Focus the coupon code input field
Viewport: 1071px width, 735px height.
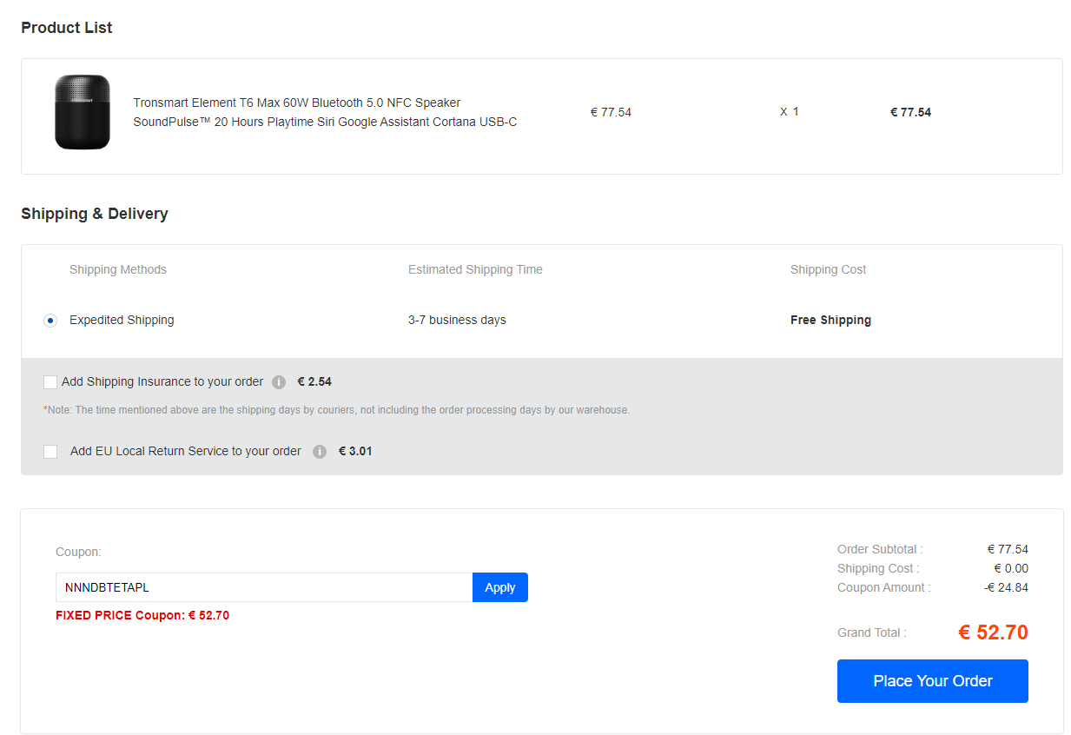tap(264, 587)
